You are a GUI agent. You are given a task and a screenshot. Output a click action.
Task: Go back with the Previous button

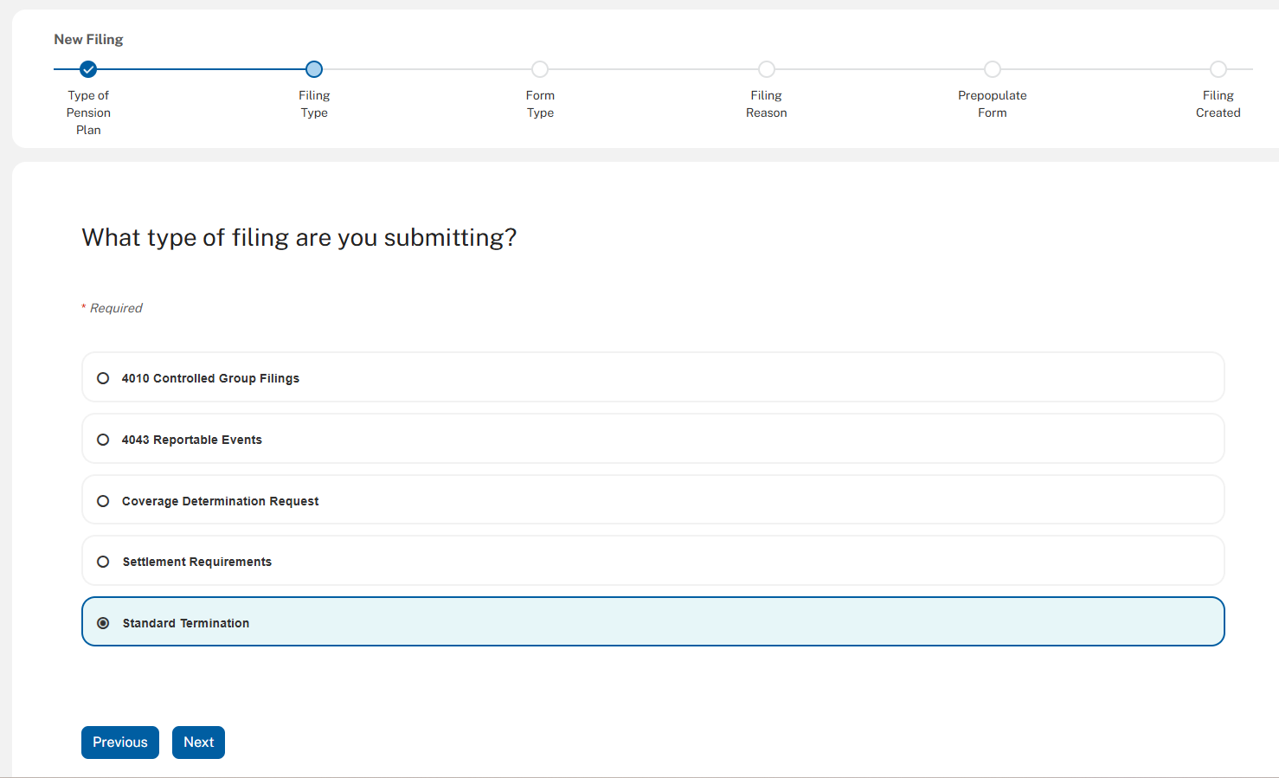click(x=120, y=743)
